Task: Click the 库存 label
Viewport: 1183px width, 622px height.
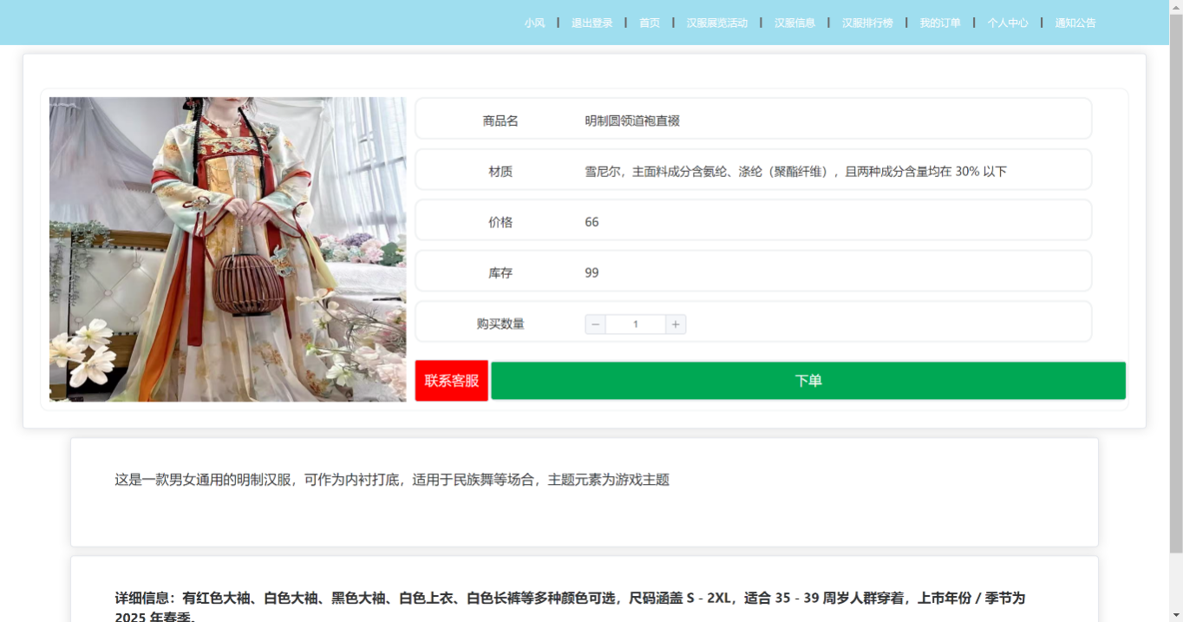Action: (x=500, y=273)
